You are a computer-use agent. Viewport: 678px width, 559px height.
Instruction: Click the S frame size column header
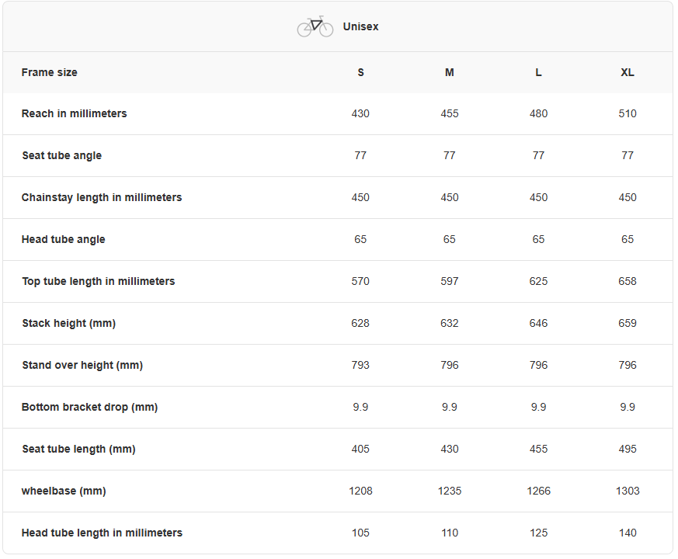click(x=360, y=72)
